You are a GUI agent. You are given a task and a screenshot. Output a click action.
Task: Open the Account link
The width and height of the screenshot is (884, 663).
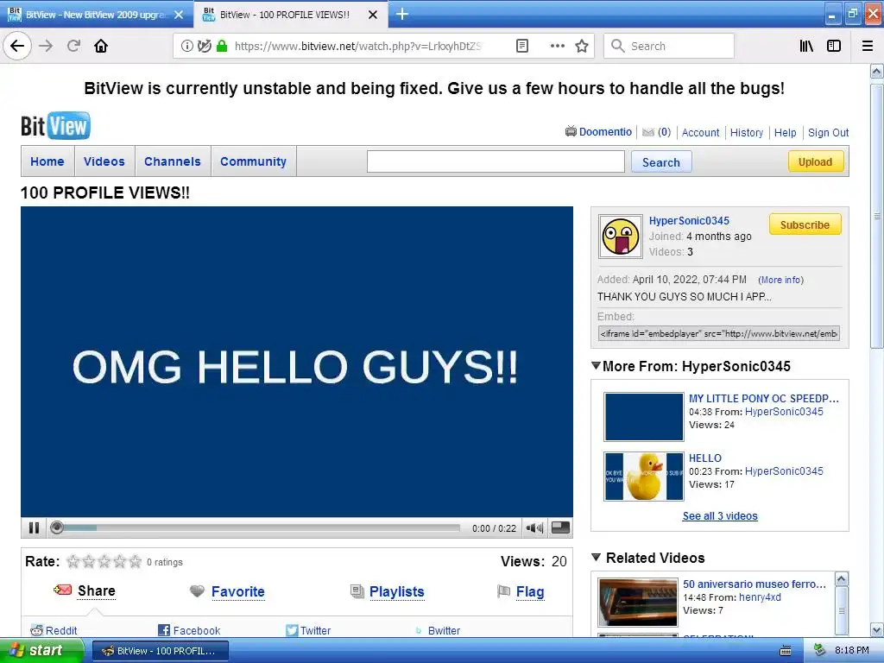point(700,132)
